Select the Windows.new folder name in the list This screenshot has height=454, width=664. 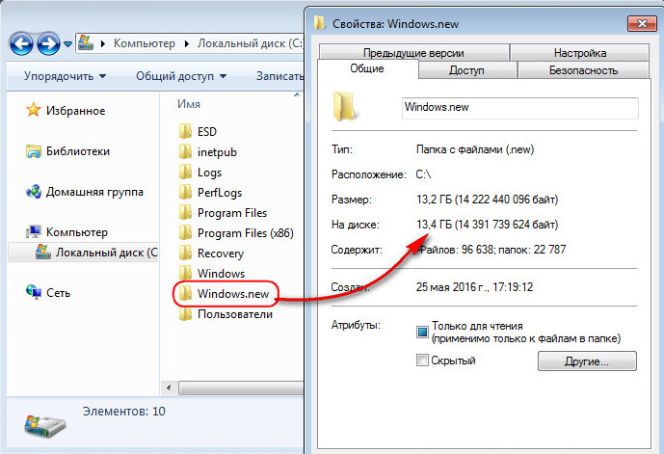233,293
